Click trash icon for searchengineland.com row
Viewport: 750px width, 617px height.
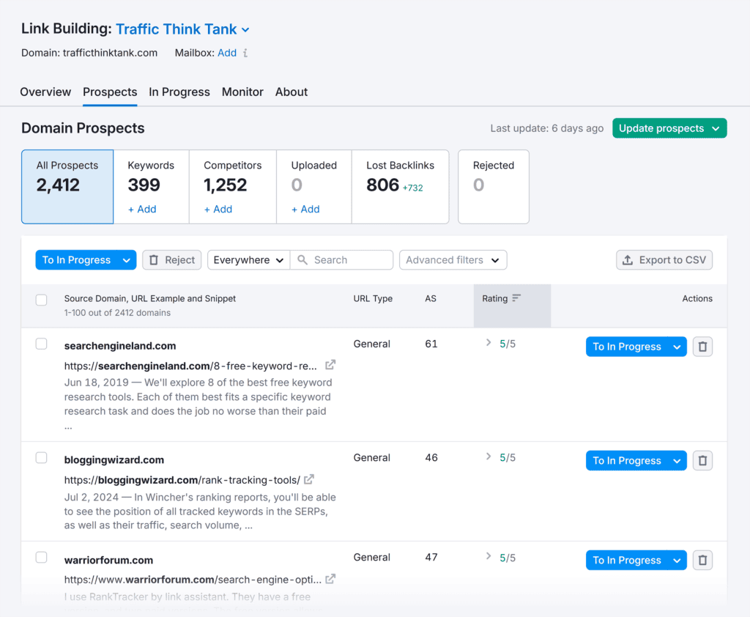click(702, 347)
